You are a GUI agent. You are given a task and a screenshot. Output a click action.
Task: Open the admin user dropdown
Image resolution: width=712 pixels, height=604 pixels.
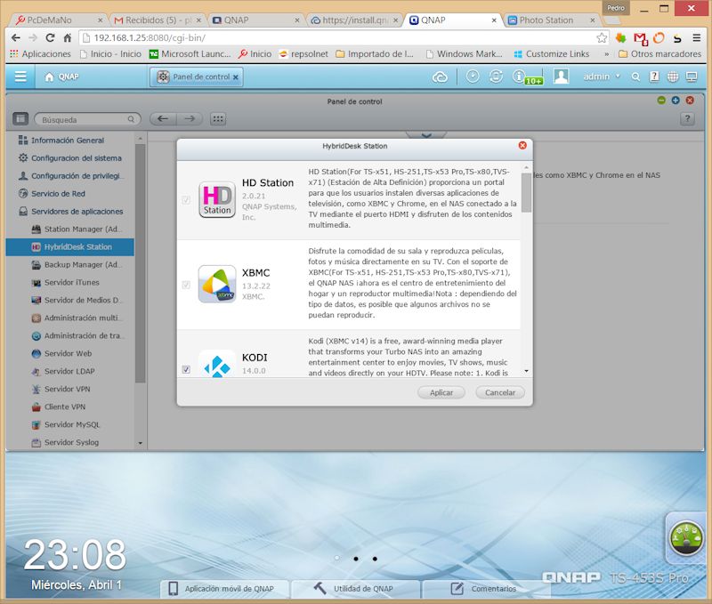(x=602, y=77)
